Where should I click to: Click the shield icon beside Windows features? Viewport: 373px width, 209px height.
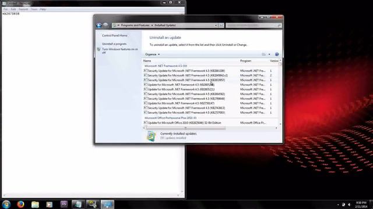pos(98,49)
